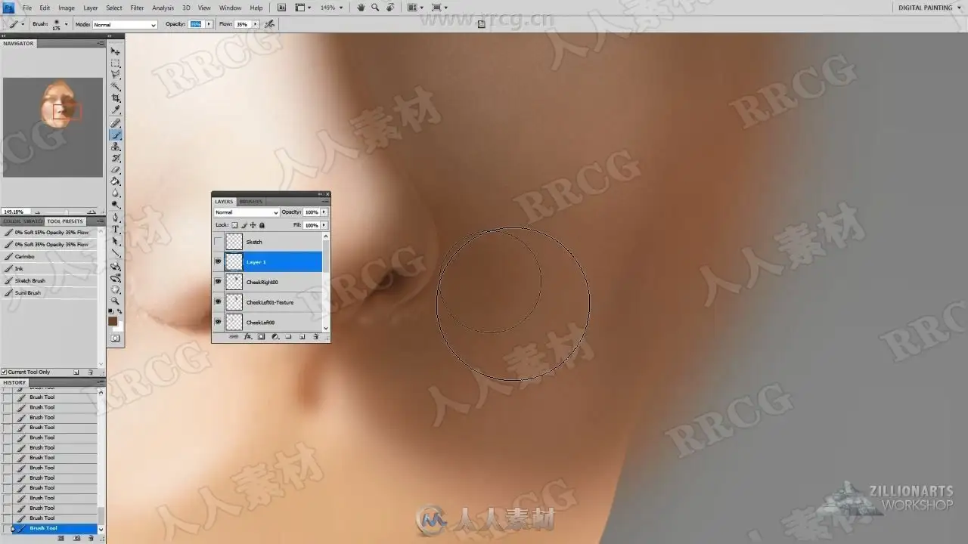Select the Paint Bucket tool
The height and width of the screenshot is (544, 968).
116,181
